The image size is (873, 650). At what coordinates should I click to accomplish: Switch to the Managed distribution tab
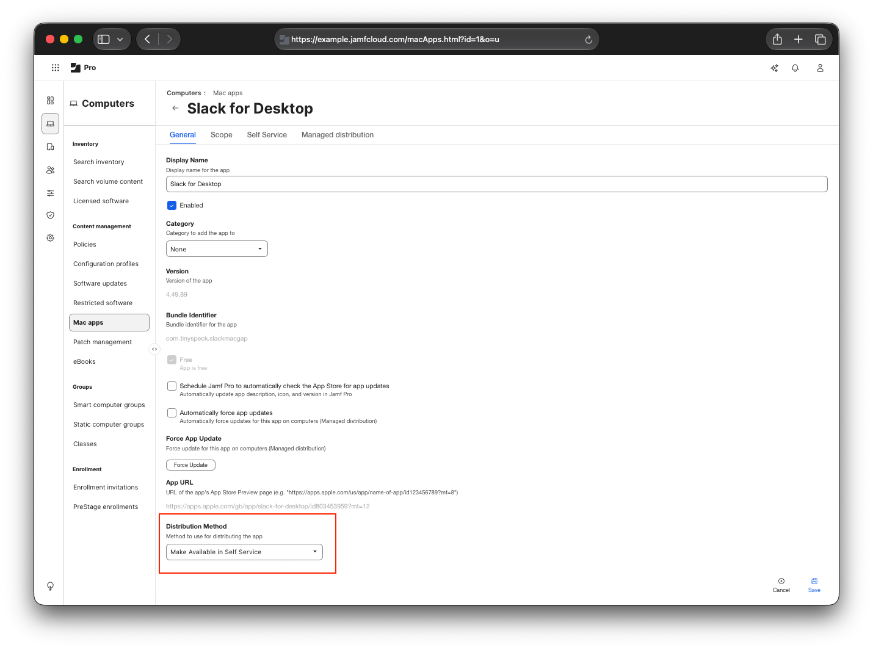pos(338,135)
